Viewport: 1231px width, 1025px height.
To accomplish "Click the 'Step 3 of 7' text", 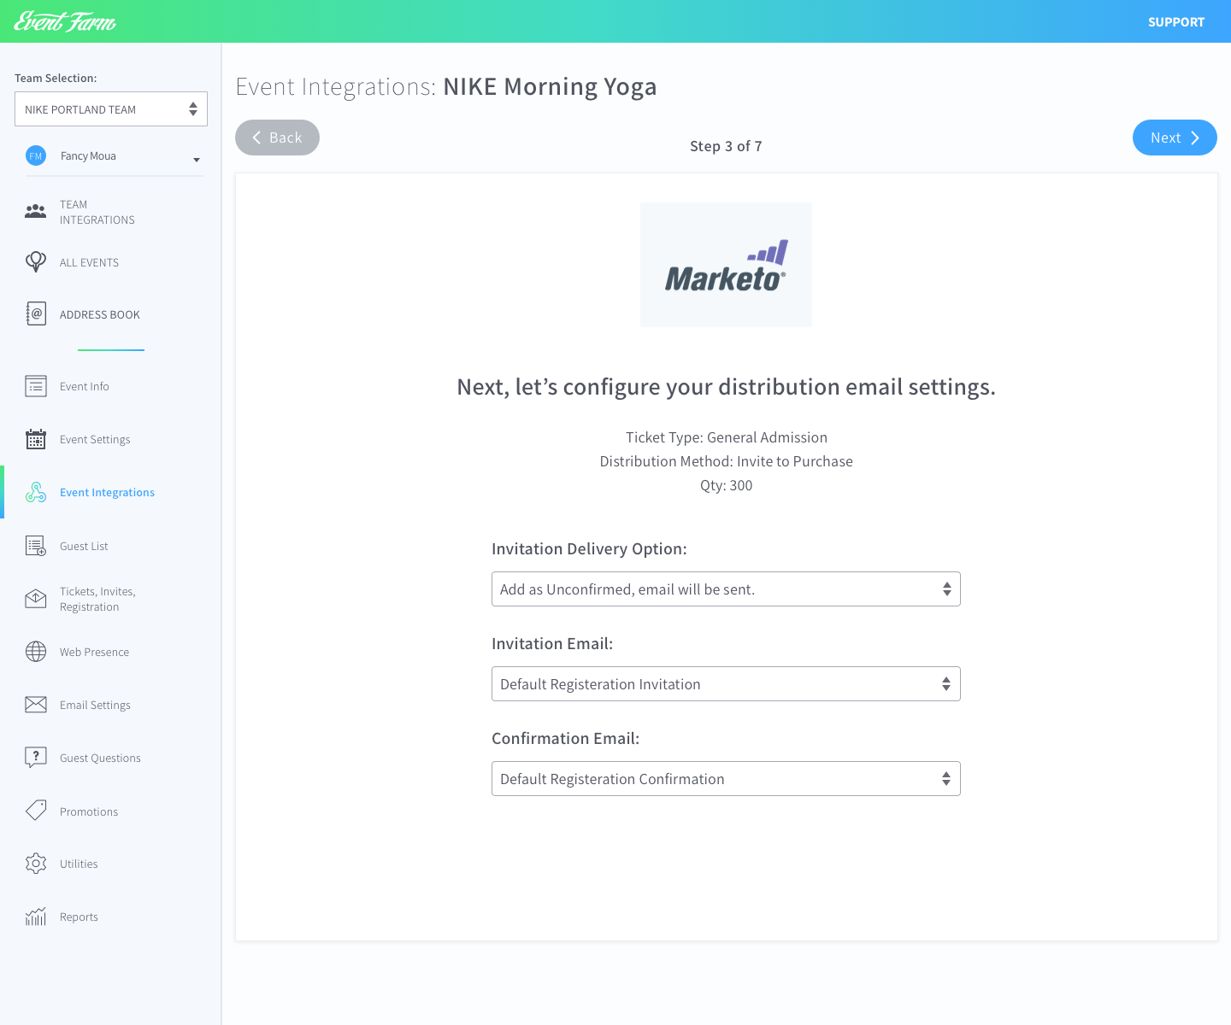I will 726,146.
